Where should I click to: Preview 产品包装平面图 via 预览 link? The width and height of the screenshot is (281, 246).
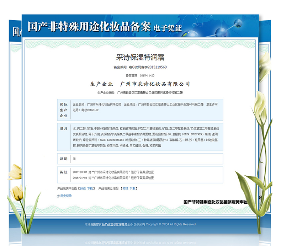(83, 188)
